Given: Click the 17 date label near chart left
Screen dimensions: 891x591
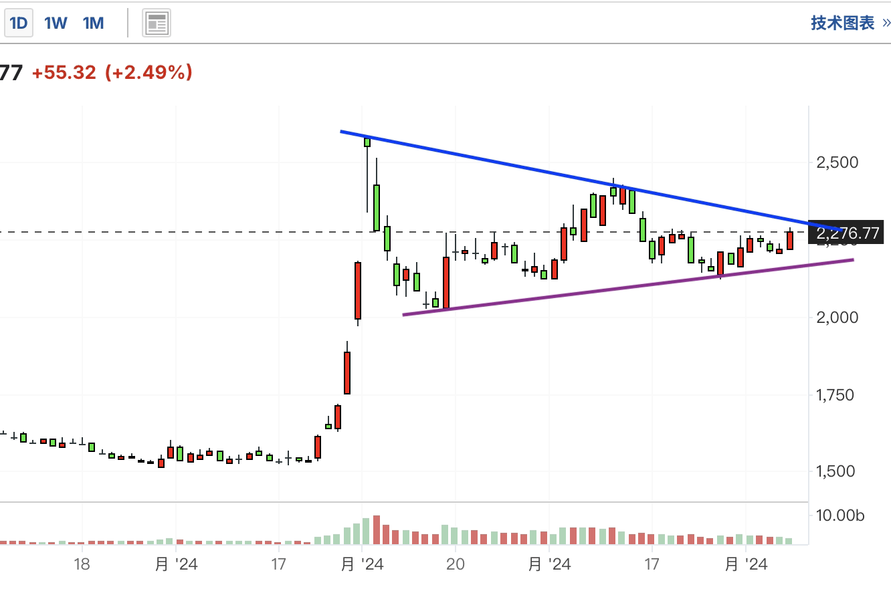Looking at the screenshot, I should [x=278, y=564].
